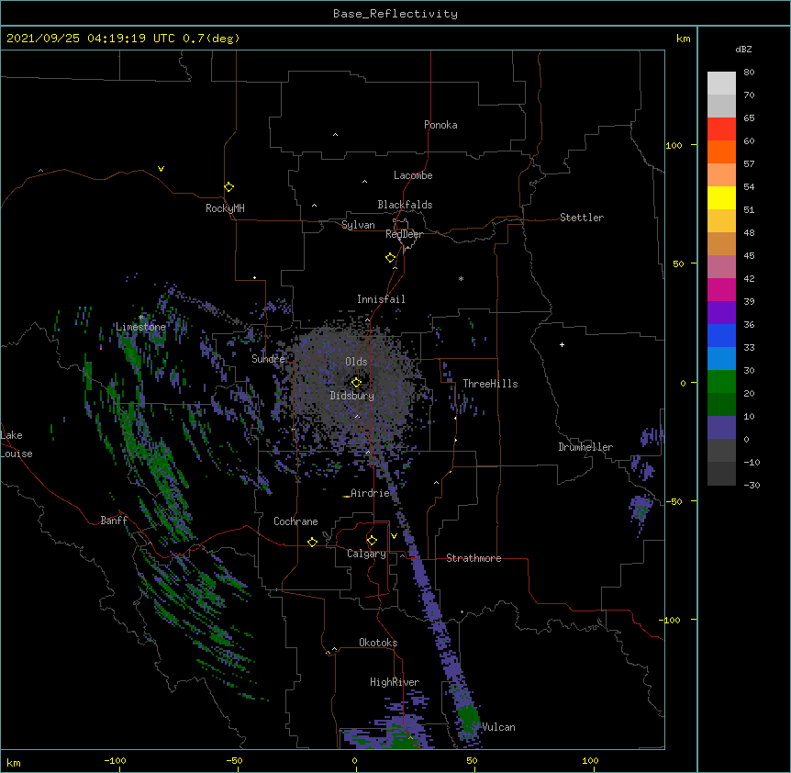The height and width of the screenshot is (773, 791).
Task: Select the yellow diamond marker between Olds and Didsbury
Action: (356, 383)
